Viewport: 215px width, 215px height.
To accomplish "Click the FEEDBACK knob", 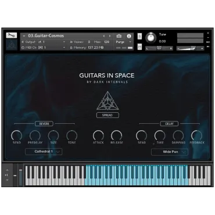I will point(196,135).
